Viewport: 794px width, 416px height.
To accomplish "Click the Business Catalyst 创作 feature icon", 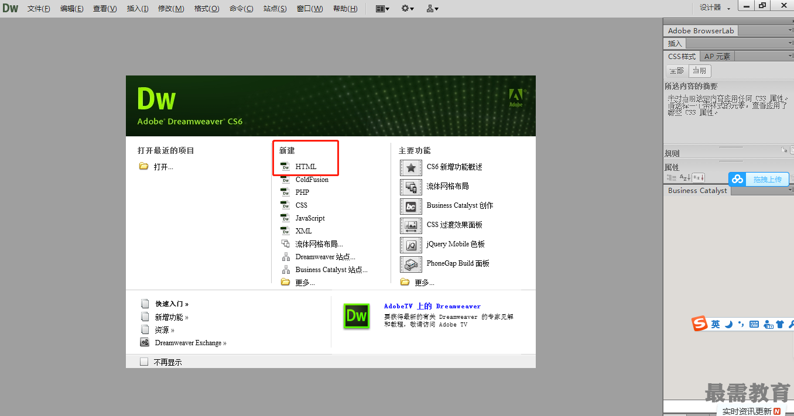I will pyautogui.click(x=411, y=207).
